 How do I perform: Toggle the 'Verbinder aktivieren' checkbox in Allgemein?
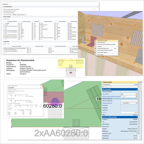[x=4, y=7]
